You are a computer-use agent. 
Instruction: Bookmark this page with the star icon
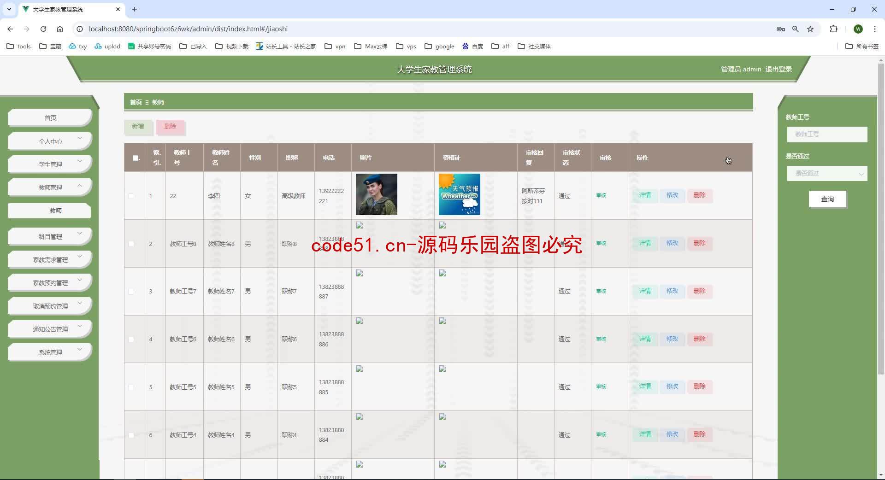pos(810,29)
